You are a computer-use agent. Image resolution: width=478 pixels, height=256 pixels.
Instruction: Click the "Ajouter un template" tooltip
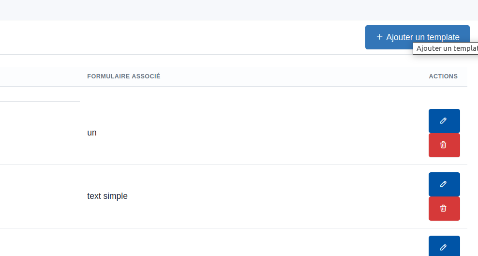(x=445, y=48)
